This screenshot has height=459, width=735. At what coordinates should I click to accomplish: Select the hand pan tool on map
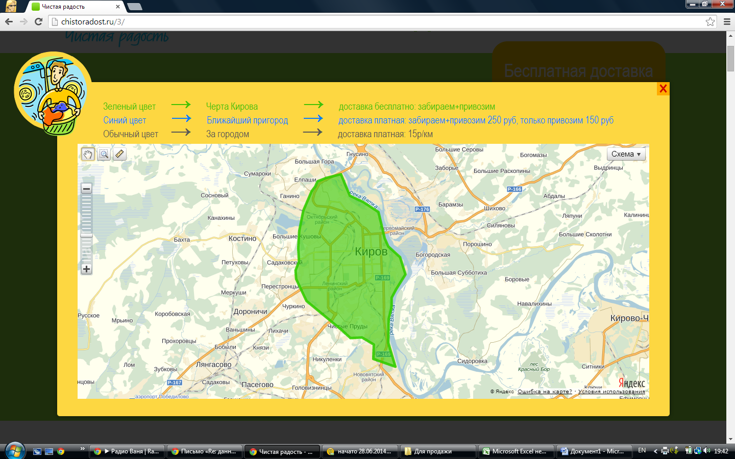pos(88,154)
